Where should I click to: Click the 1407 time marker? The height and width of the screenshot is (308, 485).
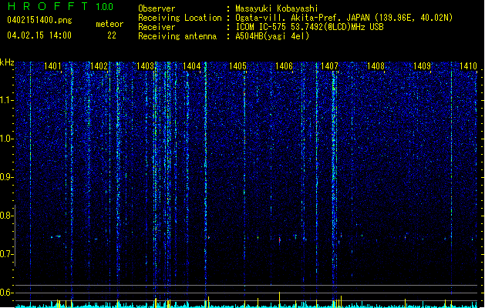330,66
